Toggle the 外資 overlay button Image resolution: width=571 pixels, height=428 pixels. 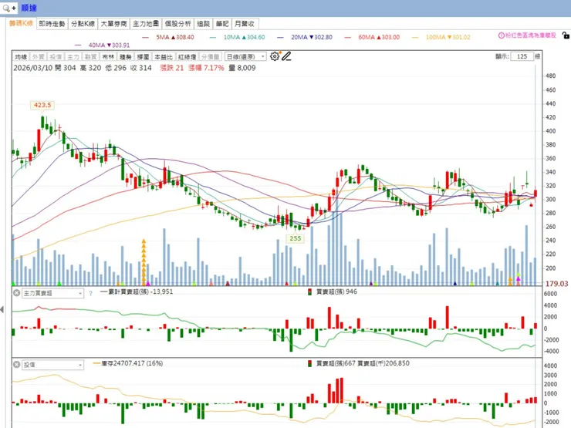pyautogui.click(x=39, y=57)
